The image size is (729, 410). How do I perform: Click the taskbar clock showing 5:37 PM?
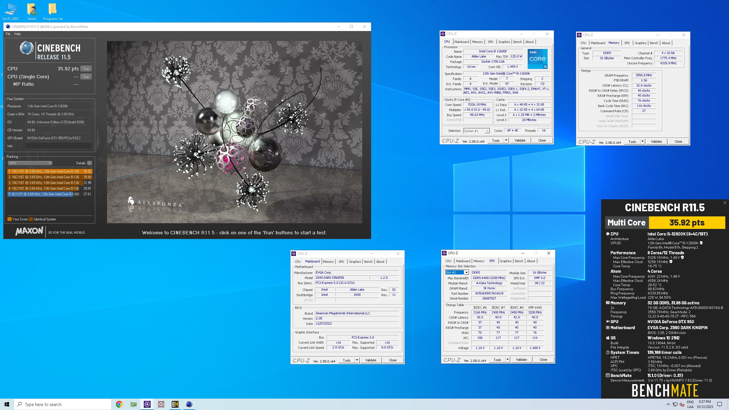click(705, 404)
